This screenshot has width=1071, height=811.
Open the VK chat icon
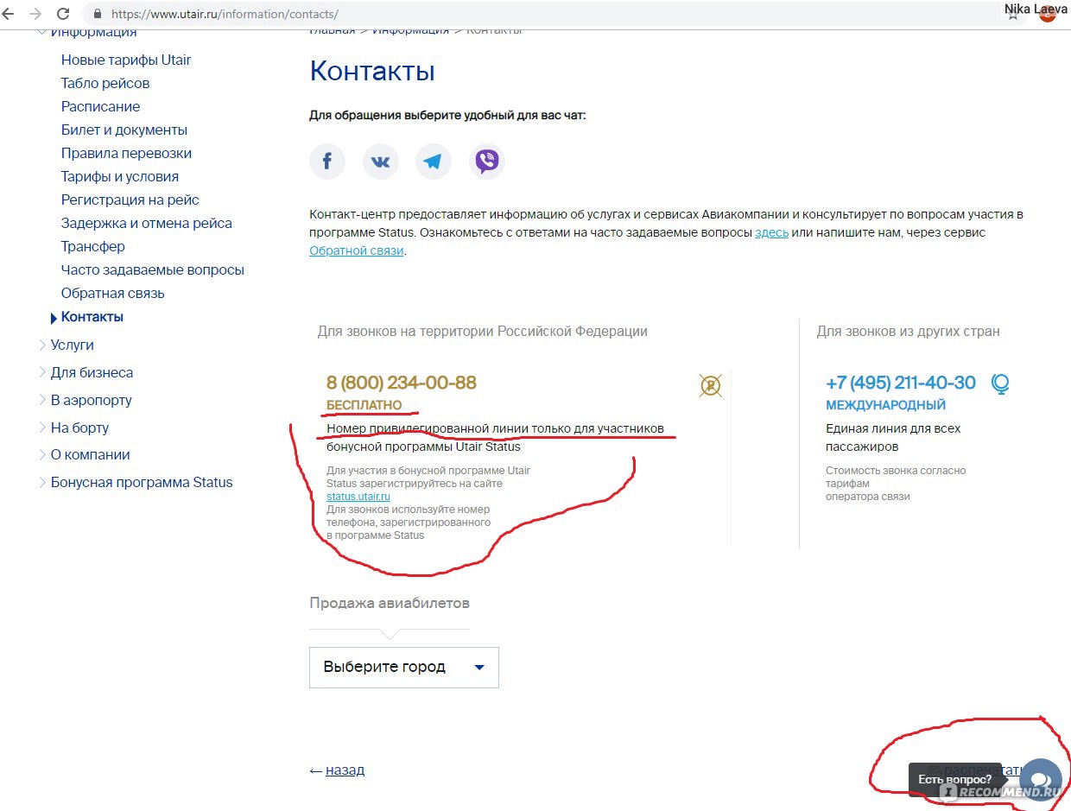pyautogui.click(x=380, y=162)
